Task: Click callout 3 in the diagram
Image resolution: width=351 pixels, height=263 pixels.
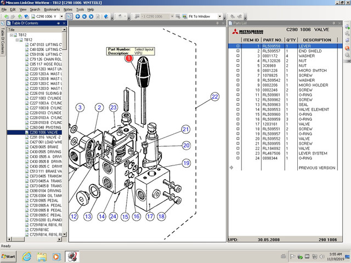Action: coord(80,107)
